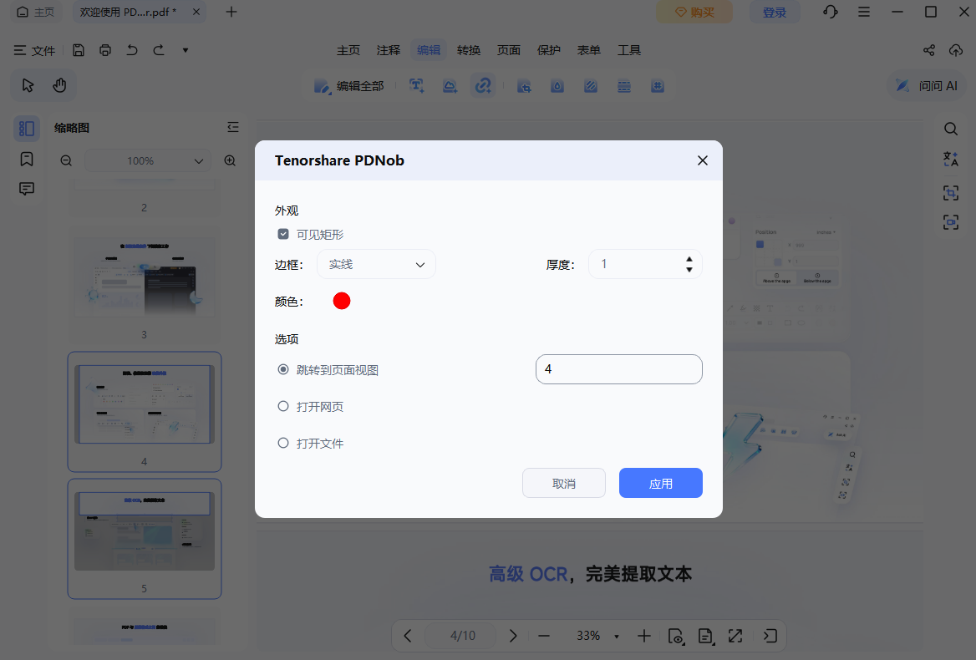Image resolution: width=976 pixels, height=660 pixels.
Task: Select the link tool icon
Action: pyautogui.click(x=483, y=86)
